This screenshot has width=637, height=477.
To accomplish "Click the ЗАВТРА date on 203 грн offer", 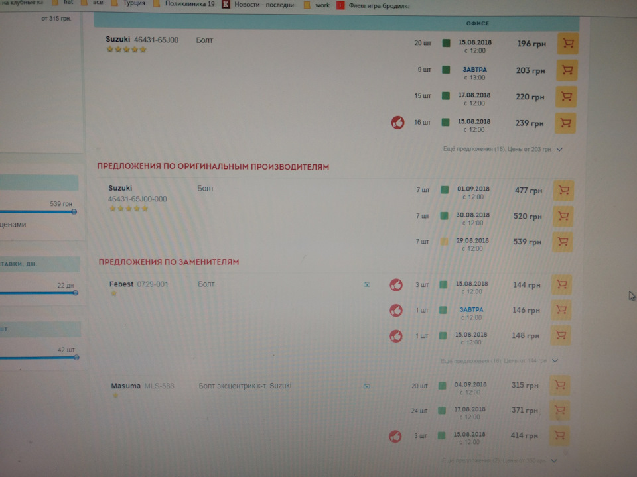I will (474, 70).
